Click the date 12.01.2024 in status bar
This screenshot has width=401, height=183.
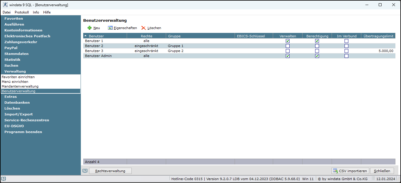pos(386,179)
